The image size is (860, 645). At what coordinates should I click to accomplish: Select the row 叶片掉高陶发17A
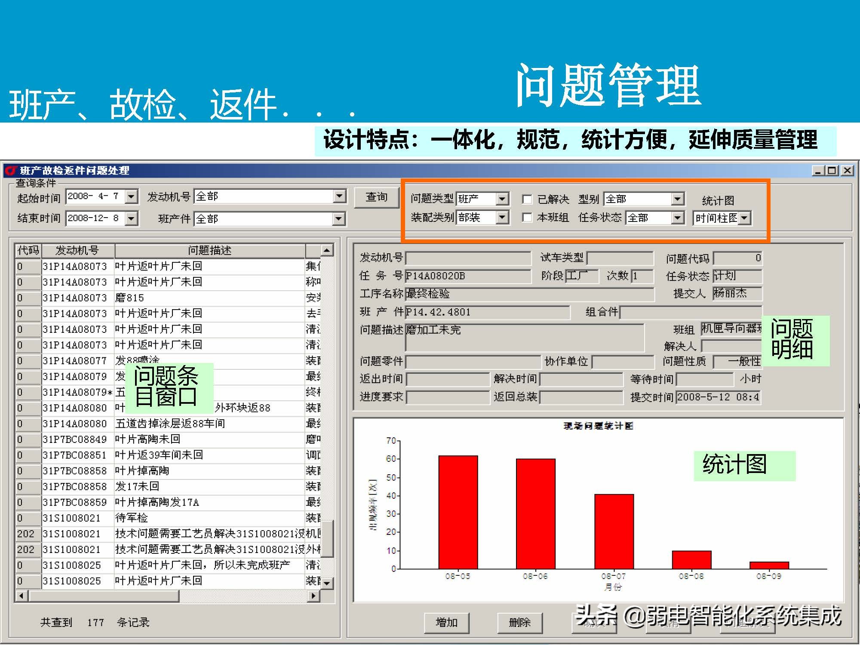point(168,502)
